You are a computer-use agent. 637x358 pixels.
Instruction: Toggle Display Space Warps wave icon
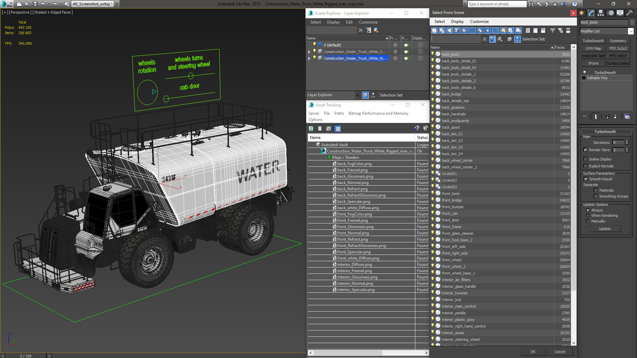(472, 30)
